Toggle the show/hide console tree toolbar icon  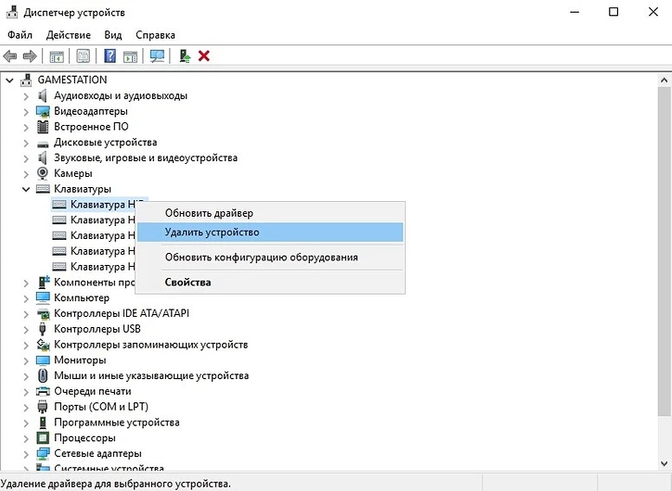click(x=57, y=56)
